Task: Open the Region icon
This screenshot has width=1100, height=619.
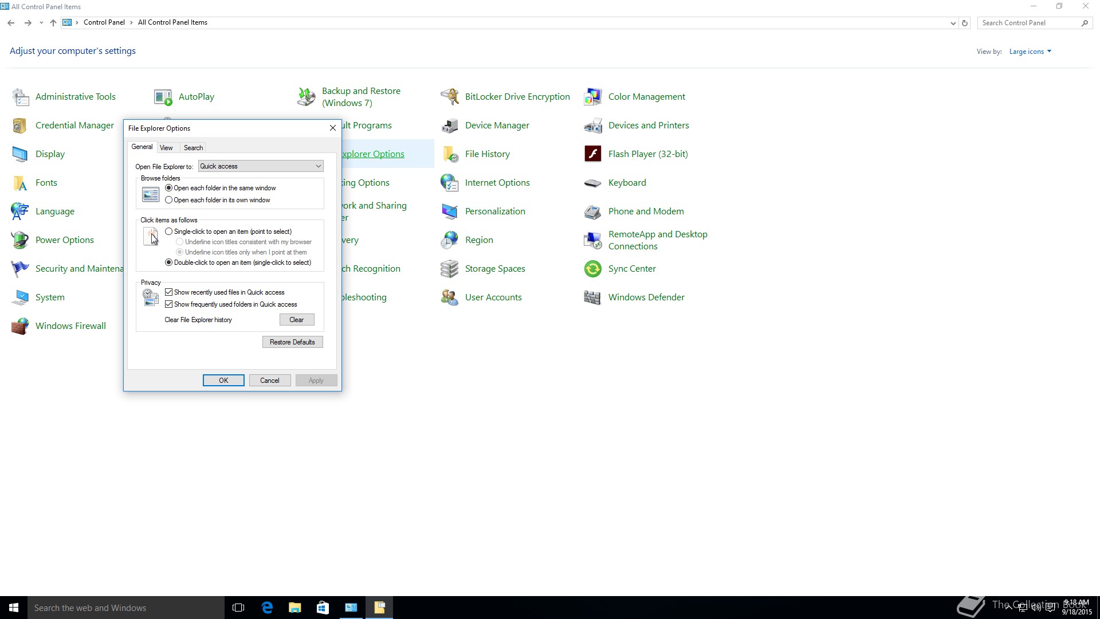Action: pos(450,240)
